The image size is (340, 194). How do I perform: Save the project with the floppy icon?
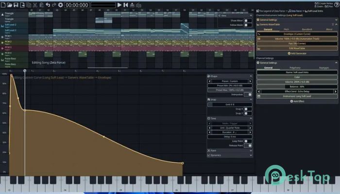[x=16, y=5]
